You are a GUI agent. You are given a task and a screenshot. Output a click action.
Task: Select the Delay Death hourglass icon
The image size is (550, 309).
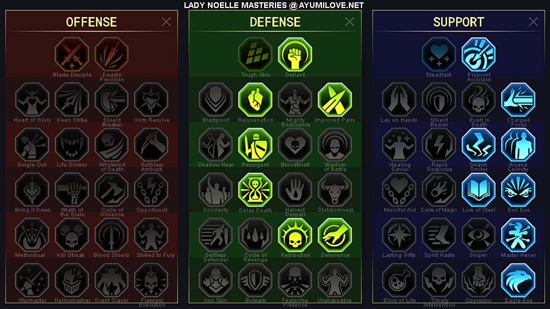(x=256, y=190)
